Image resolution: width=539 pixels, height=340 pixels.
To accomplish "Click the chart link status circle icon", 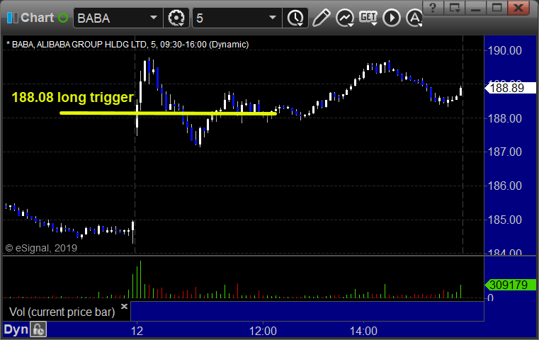I will 63,18.
